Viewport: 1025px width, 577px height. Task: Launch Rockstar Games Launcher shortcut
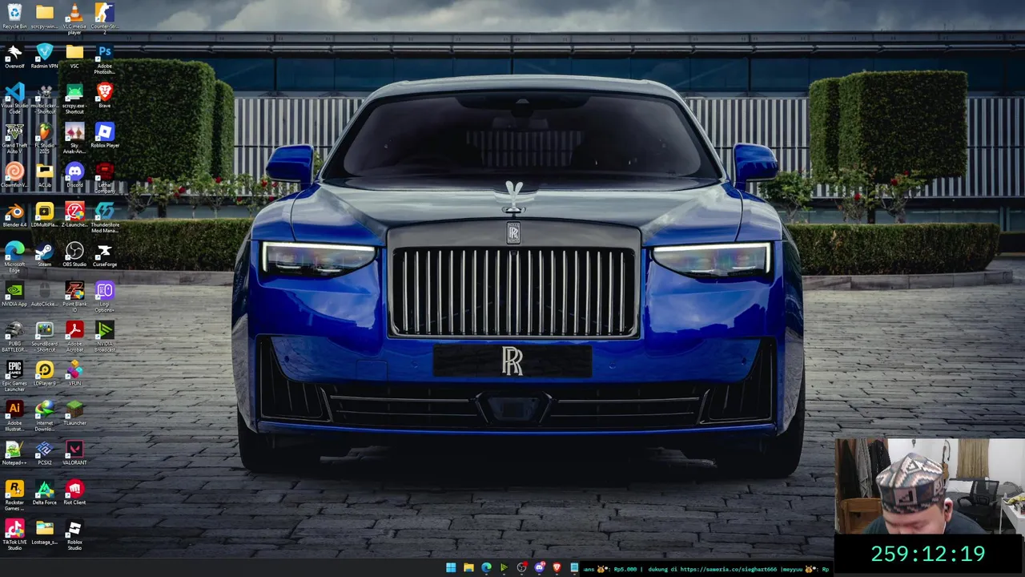pyautogui.click(x=14, y=494)
